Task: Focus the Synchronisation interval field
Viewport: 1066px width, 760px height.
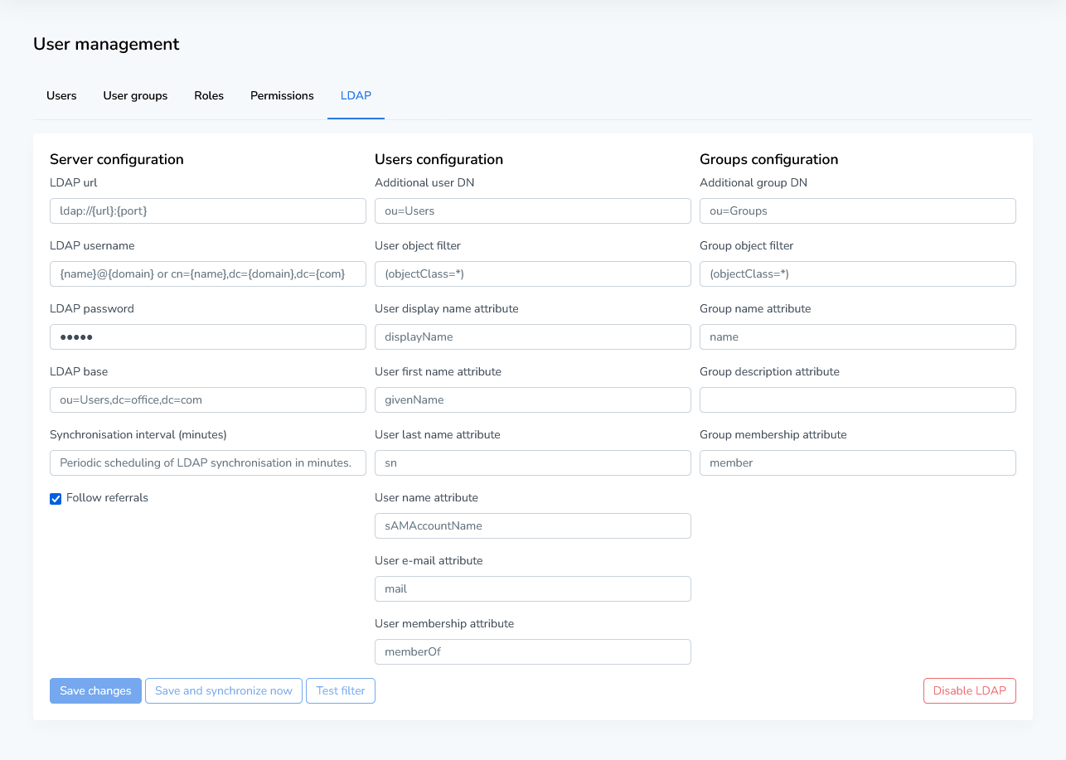Action: coord(207,462)
